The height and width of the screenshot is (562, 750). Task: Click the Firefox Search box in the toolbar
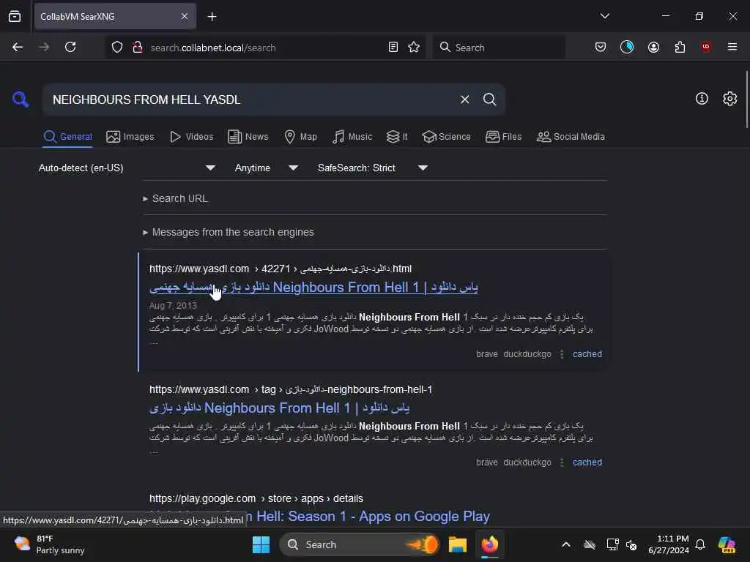tap(499, 48)
